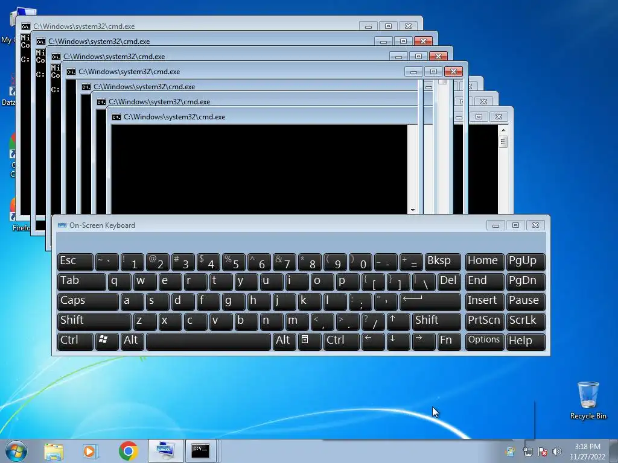Screen dimensions: 618x463
Task: Click the Pause key
Action: click(x=526, y=301)
